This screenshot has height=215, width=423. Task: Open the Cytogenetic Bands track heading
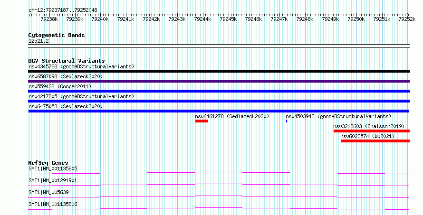pos(57,35)
